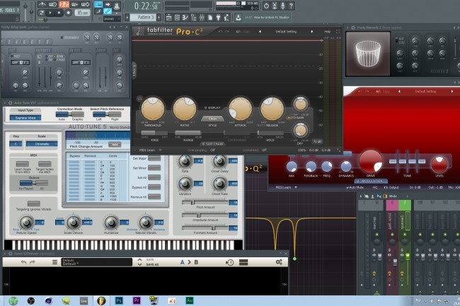Open Photoshop from the taskbar
The image size is (460, 306).
(x=119, y=301)
